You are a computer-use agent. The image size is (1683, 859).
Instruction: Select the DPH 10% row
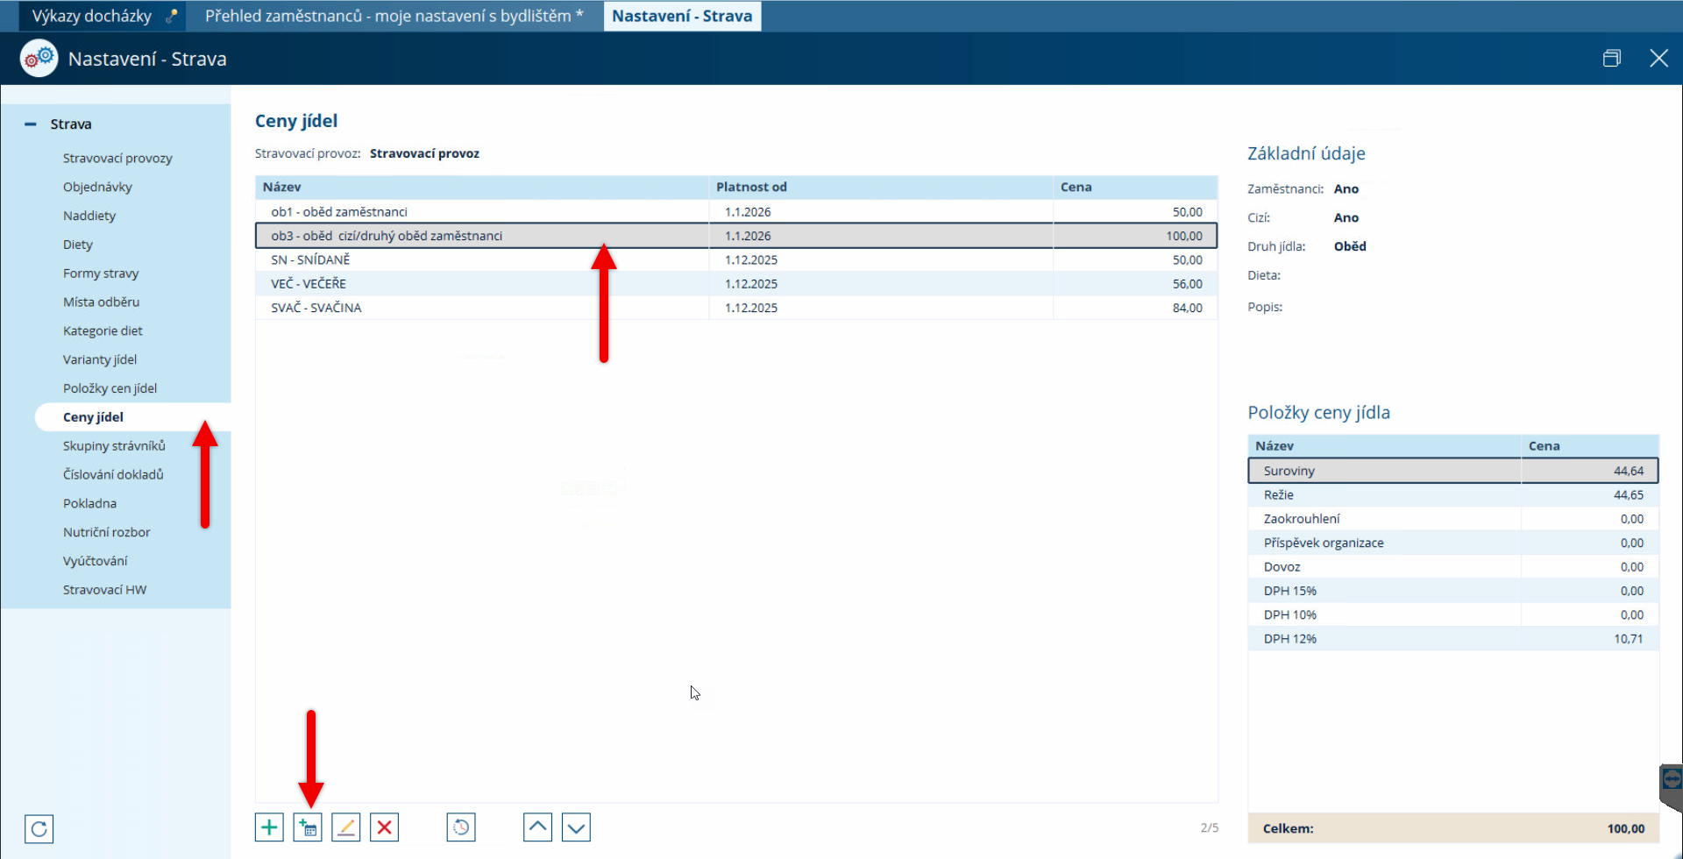(x=1453, y=614)
